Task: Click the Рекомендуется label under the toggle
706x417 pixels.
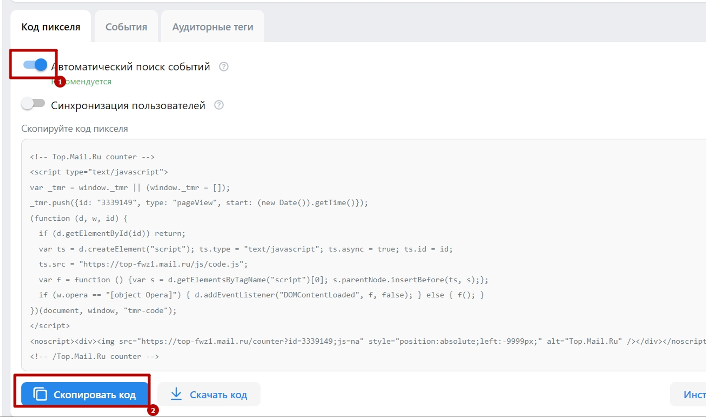Action: point(82,82)
